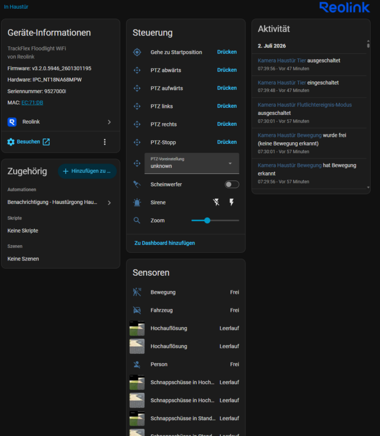Click the PTZ abwärts row icon
This screenshot has height=436, width=380.
tap(137, 70)
